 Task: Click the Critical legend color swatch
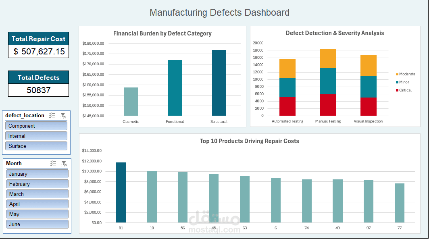397,90
